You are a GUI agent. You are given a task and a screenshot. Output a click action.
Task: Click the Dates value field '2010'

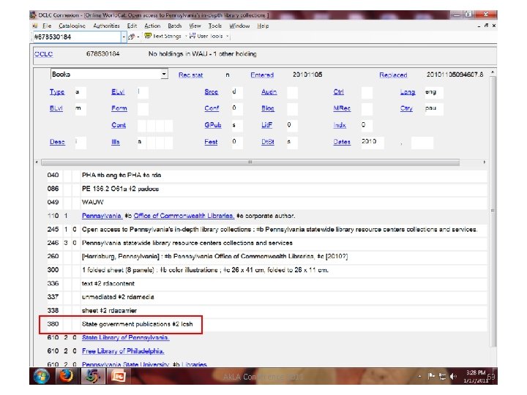(x=373, y=143)
